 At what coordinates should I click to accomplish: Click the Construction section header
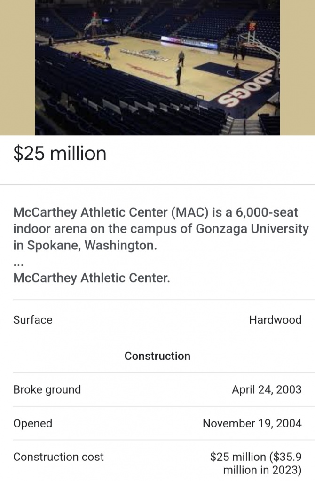point(157,356)
